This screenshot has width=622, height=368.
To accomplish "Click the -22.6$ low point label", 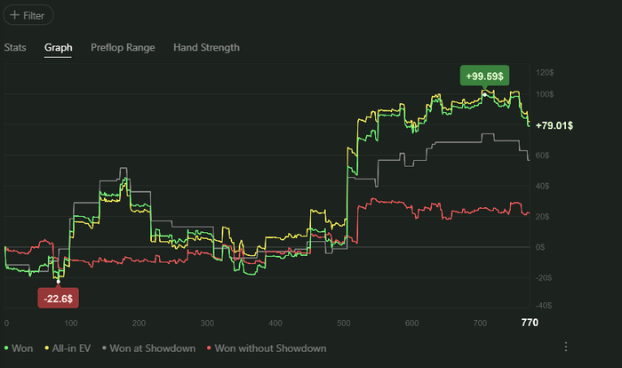I will (59, 298).
